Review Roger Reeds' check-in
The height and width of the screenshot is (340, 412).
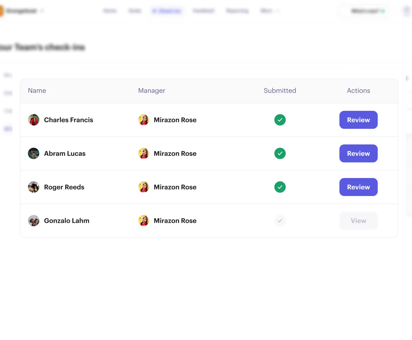point(358,187)
